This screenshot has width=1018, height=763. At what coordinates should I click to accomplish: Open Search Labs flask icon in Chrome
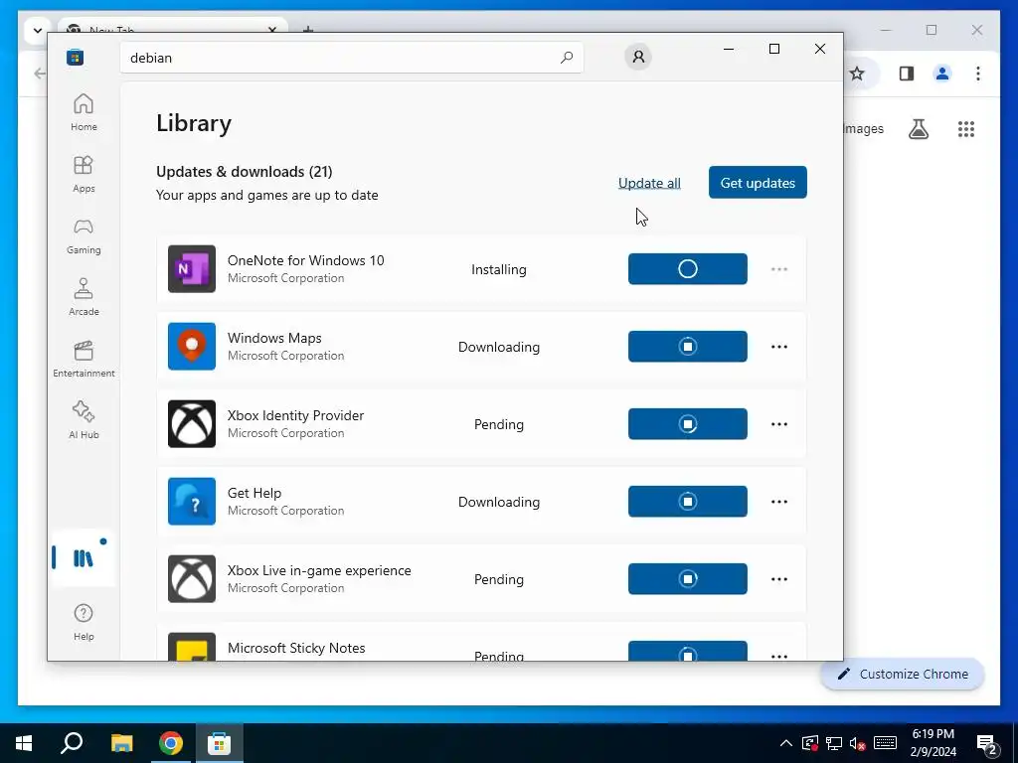pyautogui.click(x=918, y=129)
